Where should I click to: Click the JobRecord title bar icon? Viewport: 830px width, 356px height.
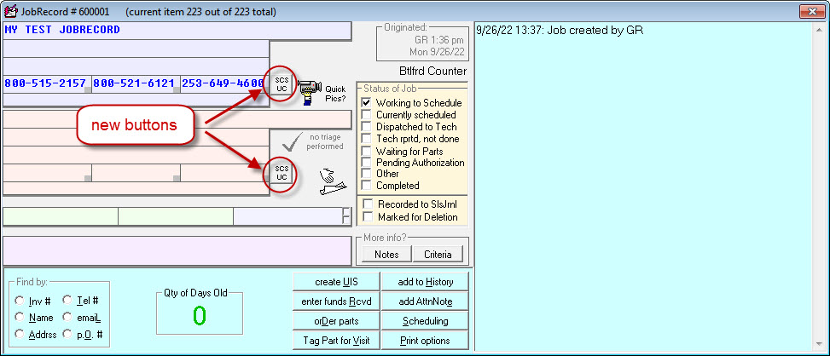click(10, 11)
